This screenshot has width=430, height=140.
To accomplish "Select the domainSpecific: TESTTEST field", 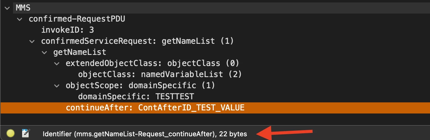I will point(136,97).
